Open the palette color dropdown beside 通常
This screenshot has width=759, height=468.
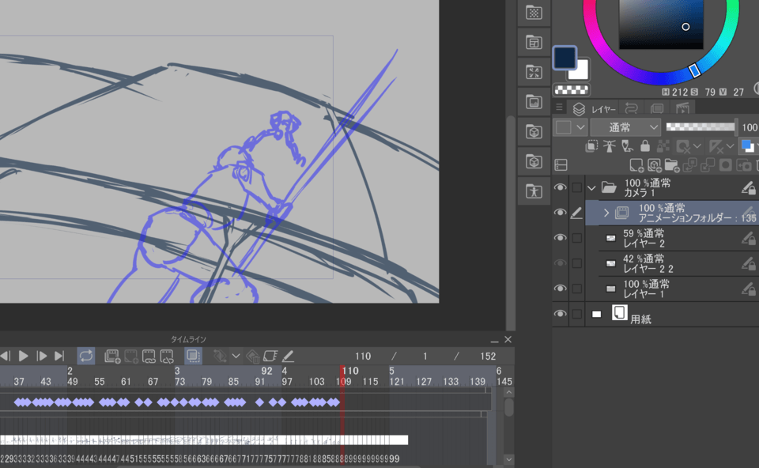pos(571,127)
